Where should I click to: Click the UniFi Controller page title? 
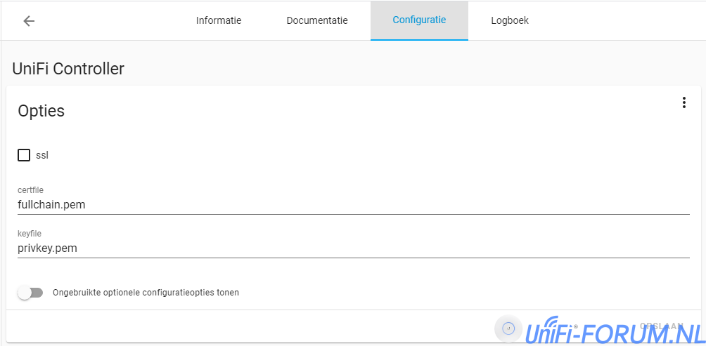coord(68,69)
